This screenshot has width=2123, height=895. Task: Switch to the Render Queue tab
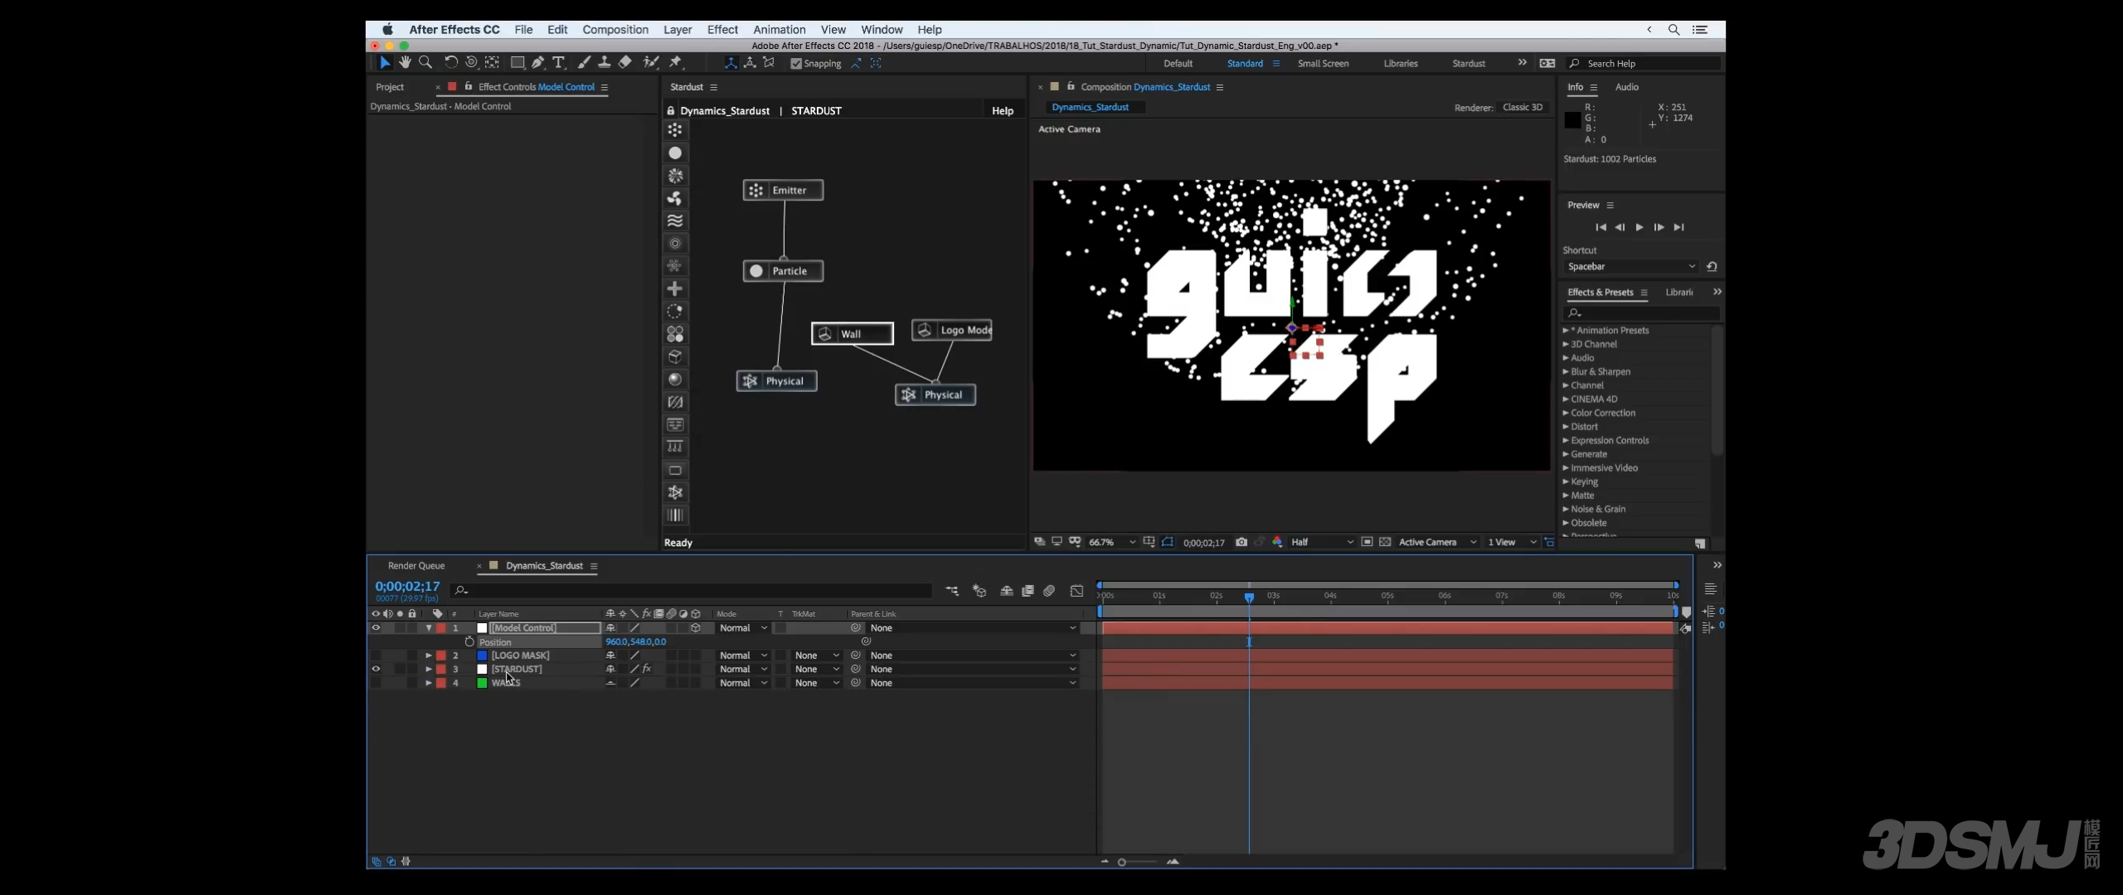pos(416,566)
